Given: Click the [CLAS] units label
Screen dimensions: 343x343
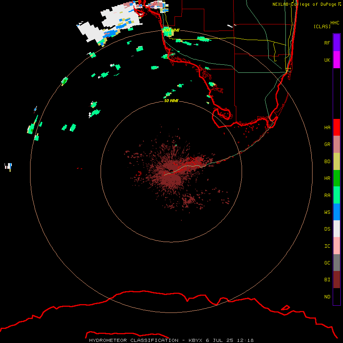Looking at the screenshot, I should (x=322, y=26).
